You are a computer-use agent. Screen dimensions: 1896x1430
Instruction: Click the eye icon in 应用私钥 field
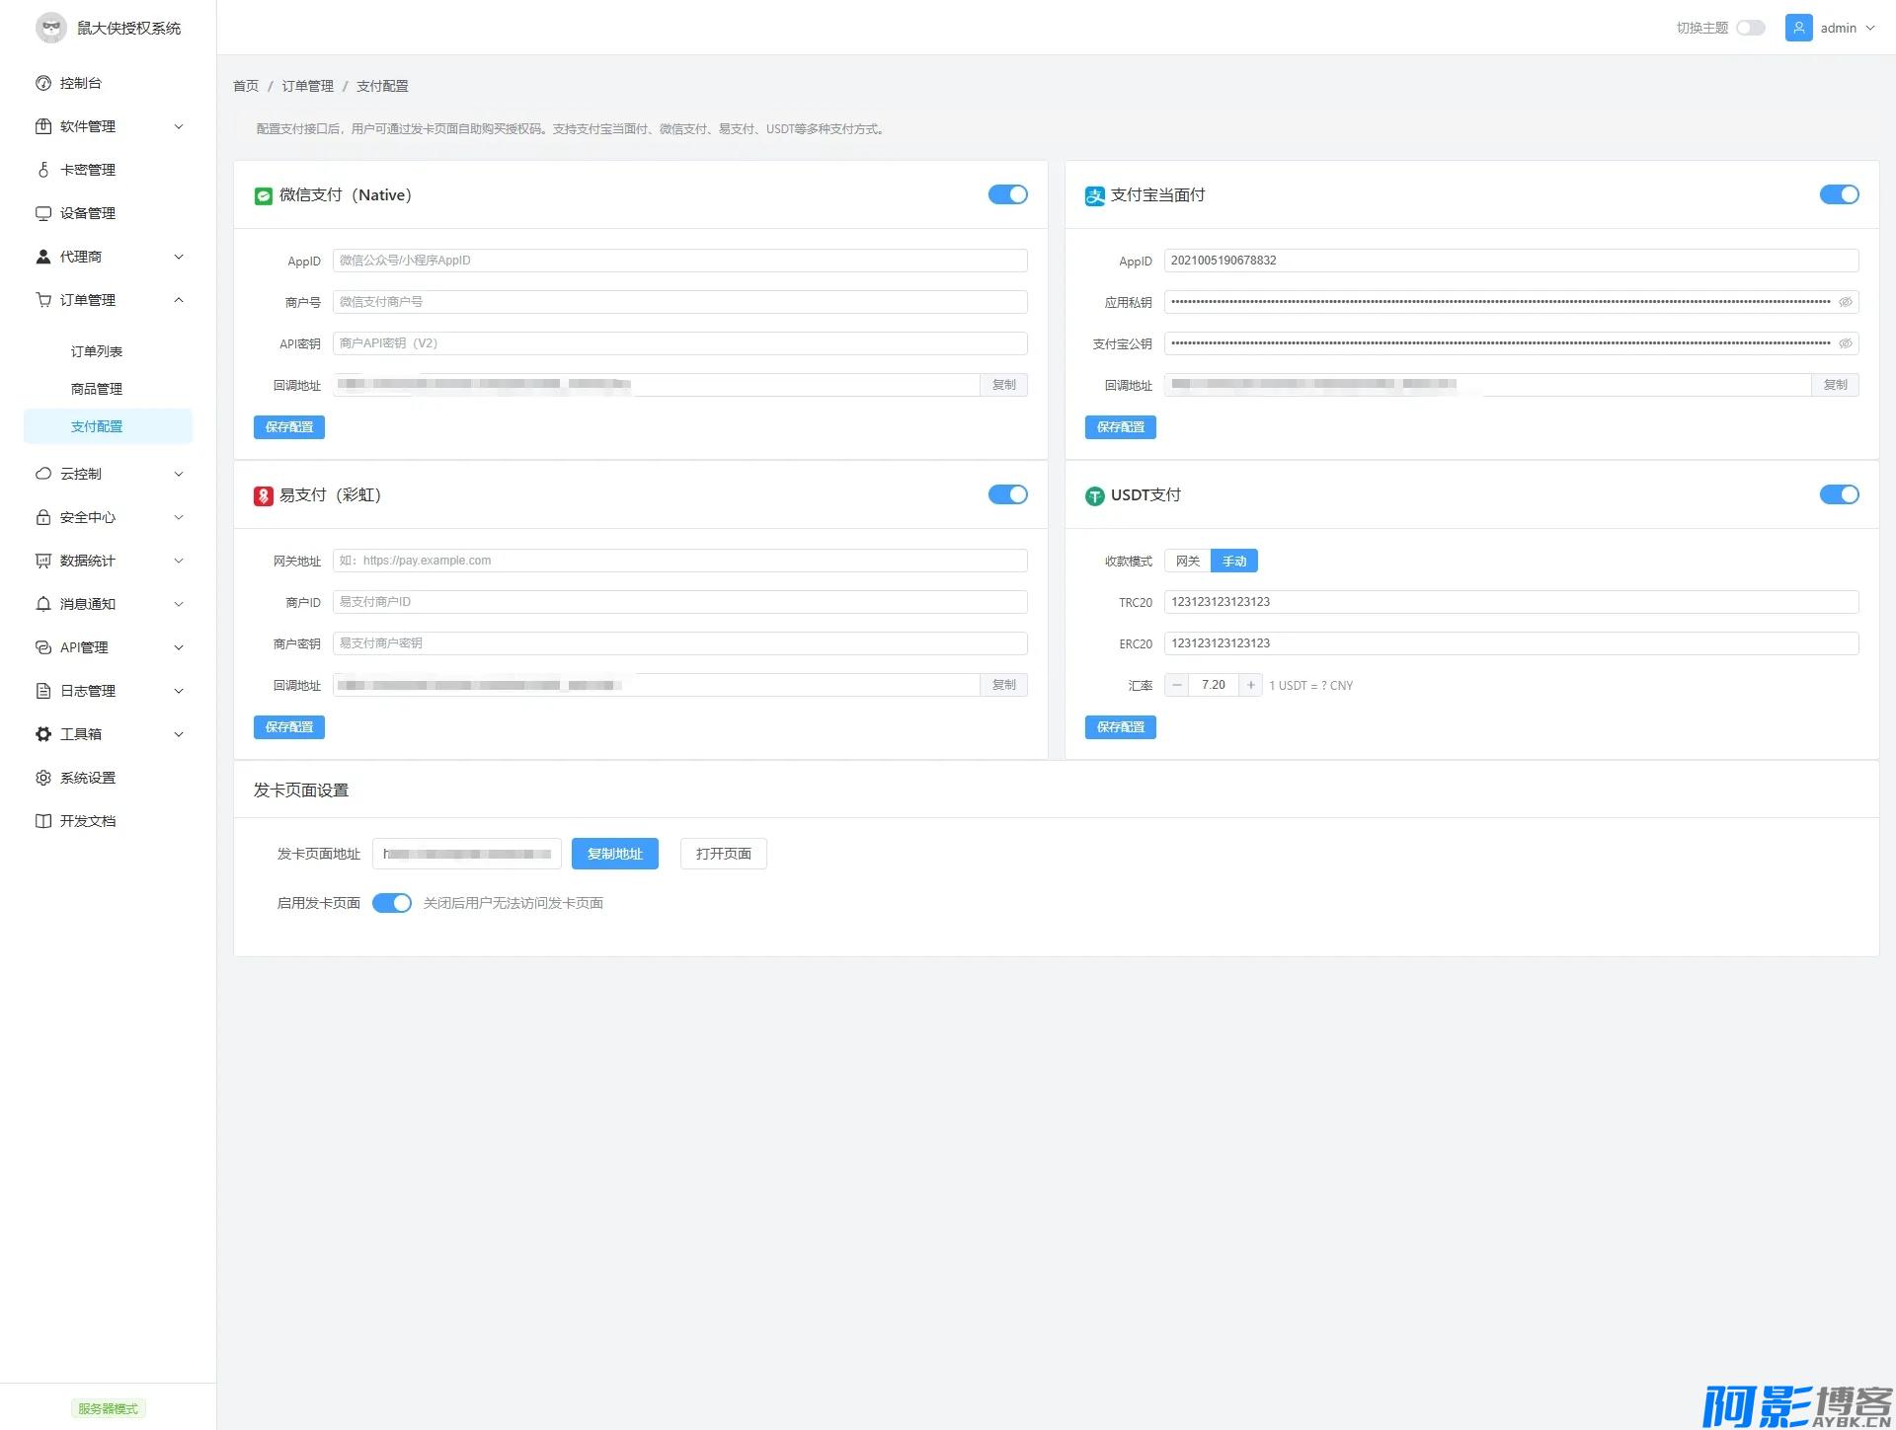tap(1845, 302)
